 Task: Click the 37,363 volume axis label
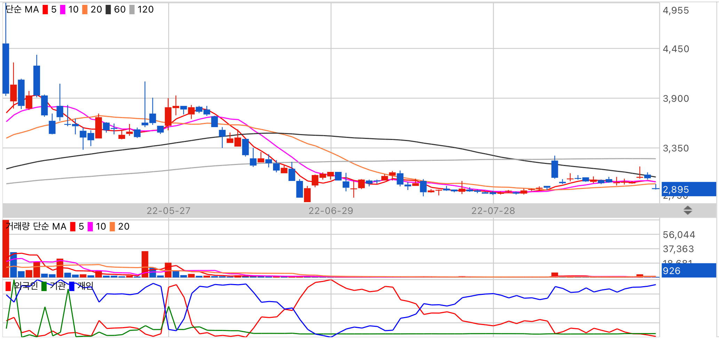[678, 249]
